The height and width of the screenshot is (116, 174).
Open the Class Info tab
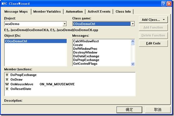pos(123,12)
